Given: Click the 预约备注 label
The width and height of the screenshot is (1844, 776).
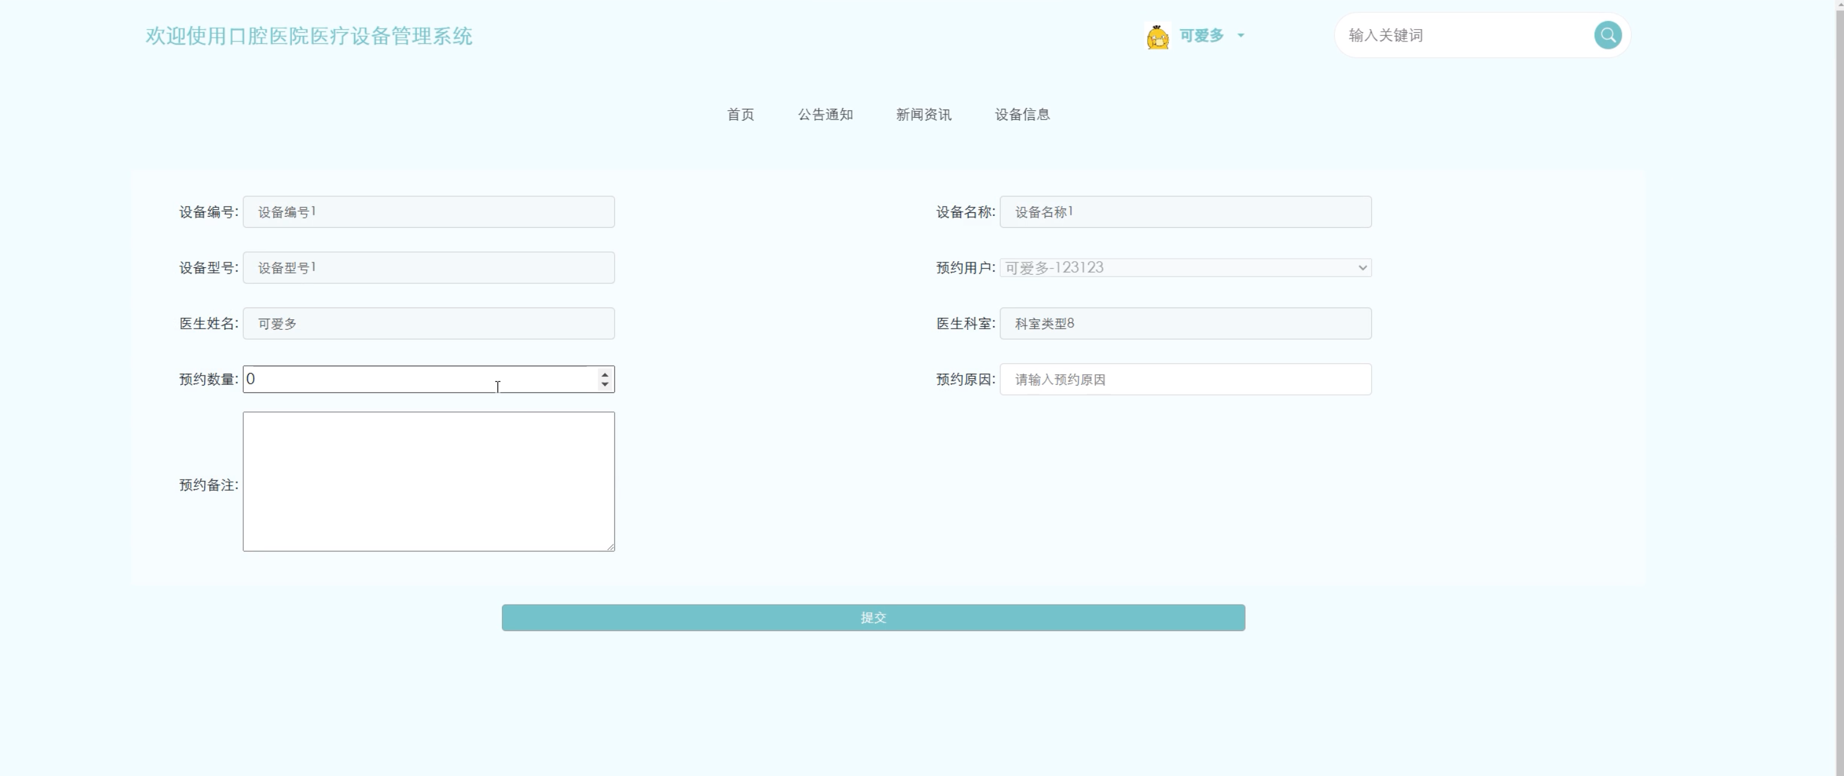Looking at the screenshot, I should click(x=209, y=485).
